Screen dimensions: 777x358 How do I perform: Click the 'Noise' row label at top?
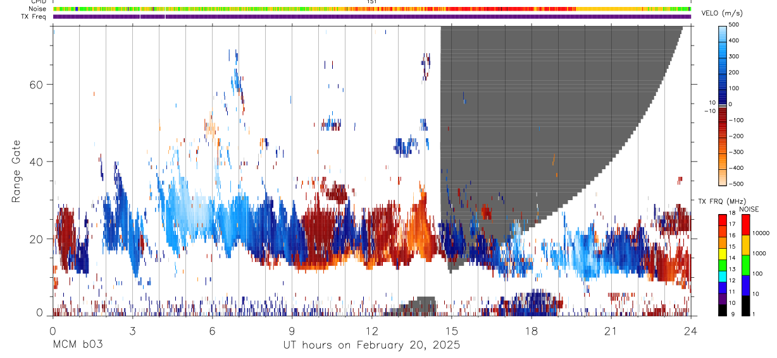(36, 9)
